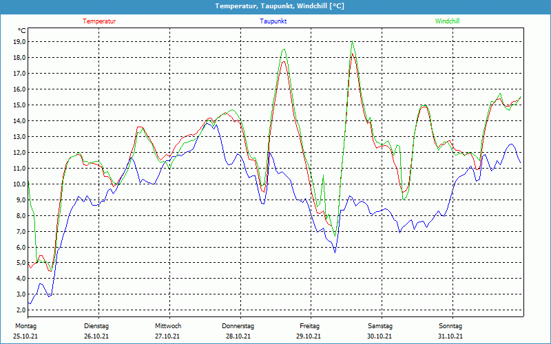Image resolution: width=551 pixels, height=344 pixels.
Task: Click the 10,0 value on the y-axis
Action: click(19, 184)
